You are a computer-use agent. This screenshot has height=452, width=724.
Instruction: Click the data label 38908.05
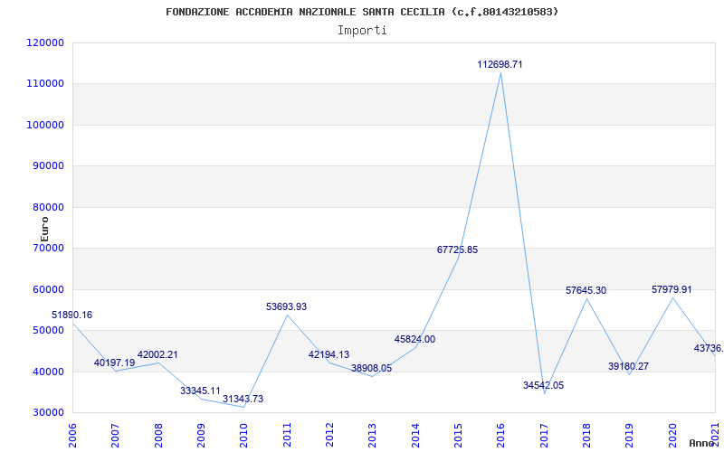[371, 369]
